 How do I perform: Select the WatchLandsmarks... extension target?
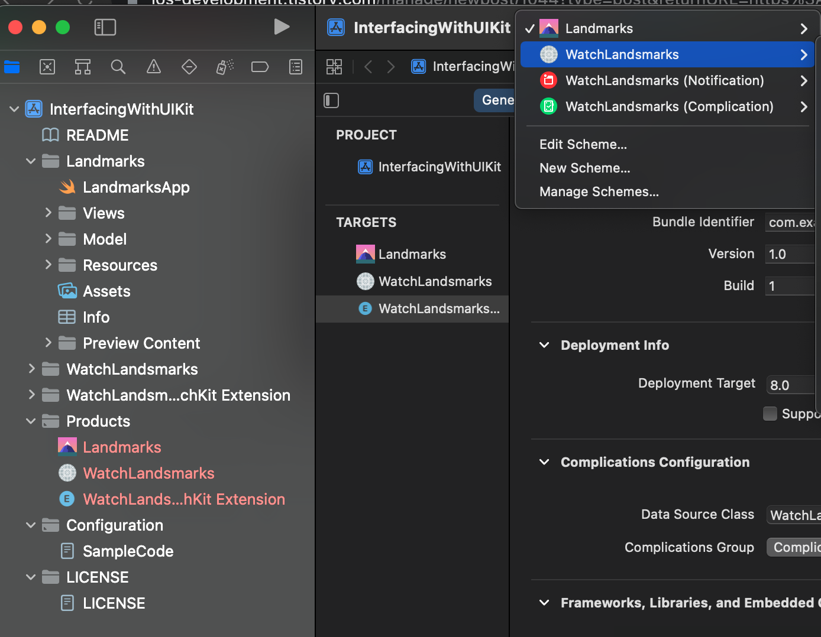[x=412, y=308]
